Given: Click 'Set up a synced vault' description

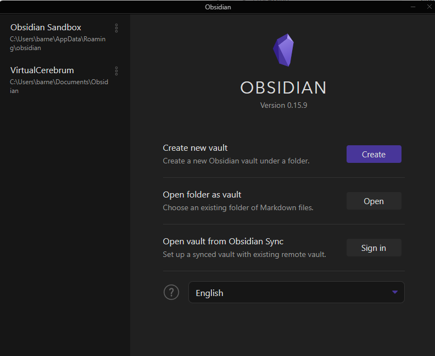Looking at the screenshot, I should click(244, 254).
